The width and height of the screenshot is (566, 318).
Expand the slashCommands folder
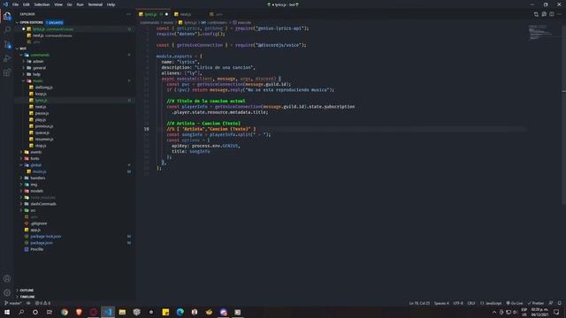(43, 204)
